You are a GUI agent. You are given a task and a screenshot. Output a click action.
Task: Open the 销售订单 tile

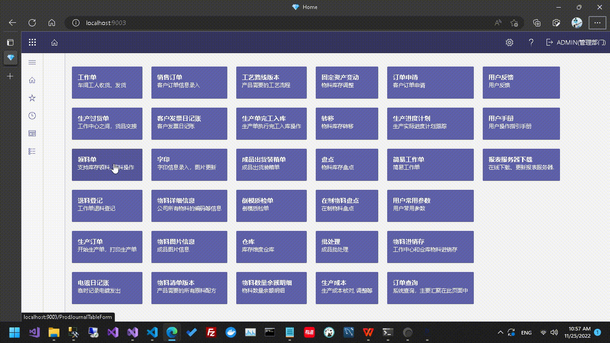tap(189, 83)
